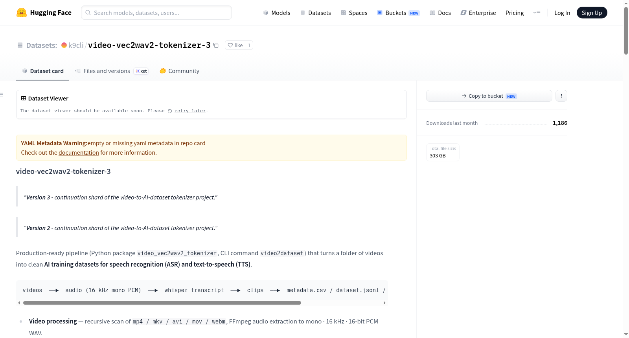
Task: Click the xet storage badge
Action: (141, 71)
